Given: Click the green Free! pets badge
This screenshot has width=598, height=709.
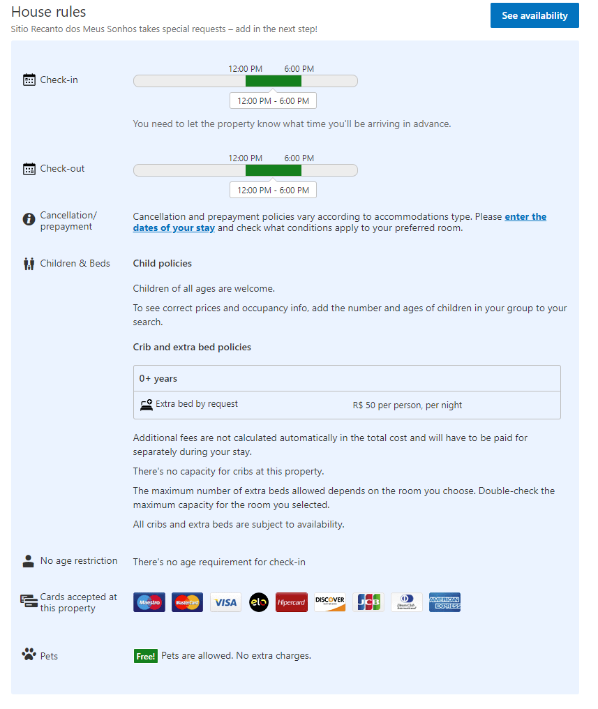Looking at the screenshot, I should coord(146,656).
